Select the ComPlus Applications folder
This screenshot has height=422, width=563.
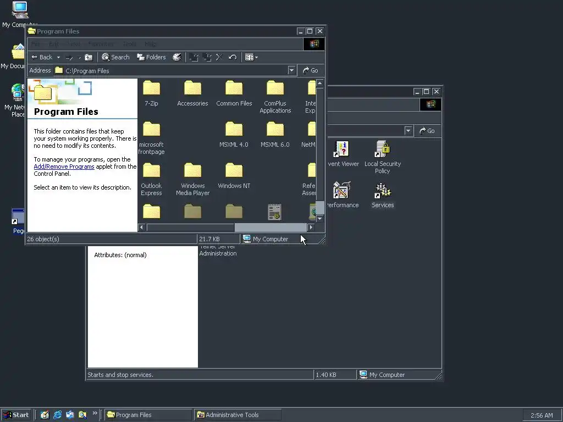[275, 97]
